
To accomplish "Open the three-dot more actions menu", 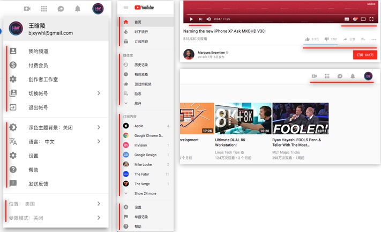I will (373, 39).
